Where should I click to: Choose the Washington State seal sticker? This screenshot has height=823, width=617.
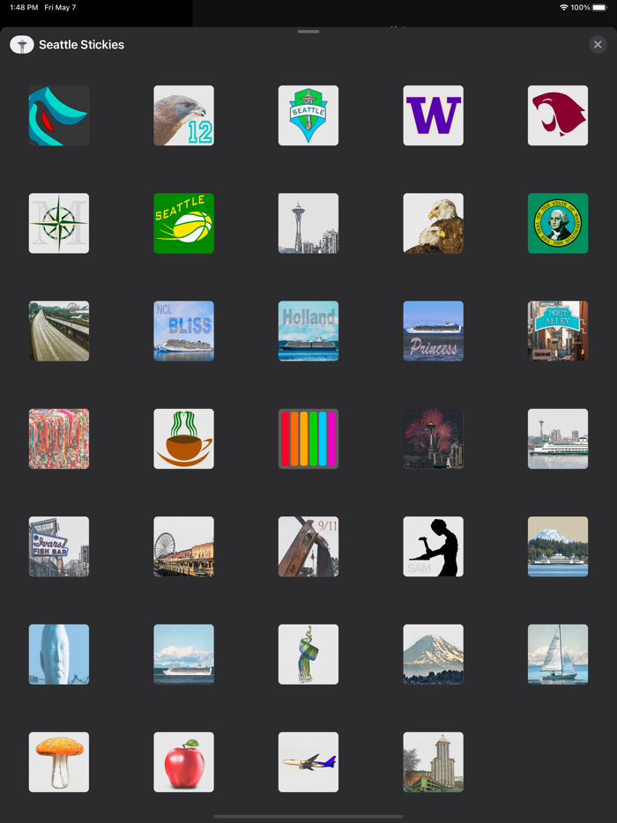click(558, 223)
